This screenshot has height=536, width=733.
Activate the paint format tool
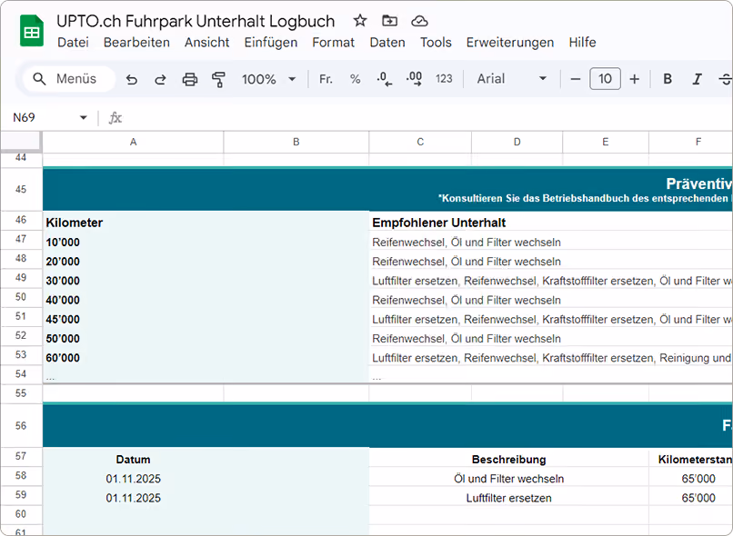point(218,79)
